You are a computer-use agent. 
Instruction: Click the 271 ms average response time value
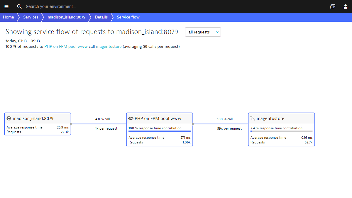click(x=185, y=138)
